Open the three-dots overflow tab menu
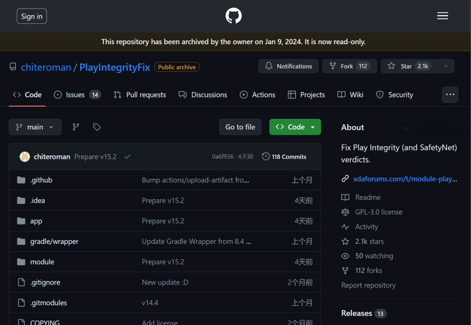Image resolution: width=471 pixels, height=325 pixels. (450, 94)
